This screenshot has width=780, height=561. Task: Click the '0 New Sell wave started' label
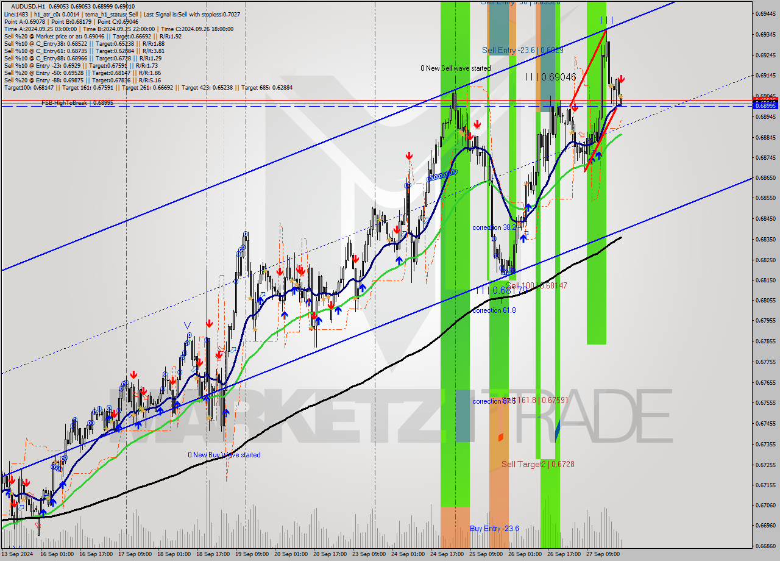pyautogui.click(x=455, y=68)
